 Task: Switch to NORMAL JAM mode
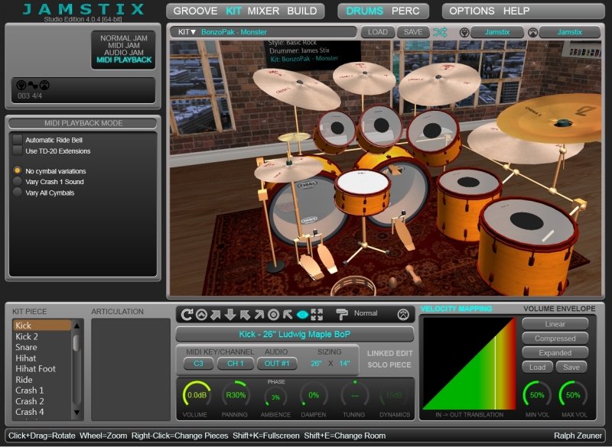click(124, 38)
